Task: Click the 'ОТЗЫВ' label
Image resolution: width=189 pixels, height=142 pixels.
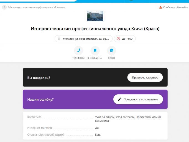Action: coord(112,58)
